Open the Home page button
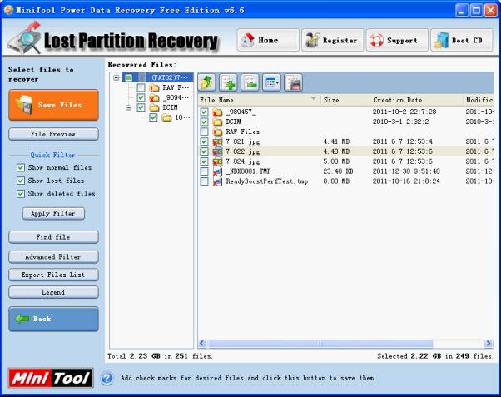The height and width of the screenshot is (397, 501). pyautogui.click(x=268, y=40)
